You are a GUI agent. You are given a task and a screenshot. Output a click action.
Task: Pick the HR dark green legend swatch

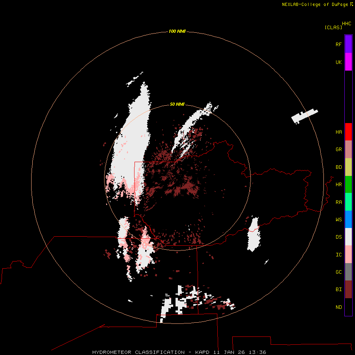tap(348, 185)
